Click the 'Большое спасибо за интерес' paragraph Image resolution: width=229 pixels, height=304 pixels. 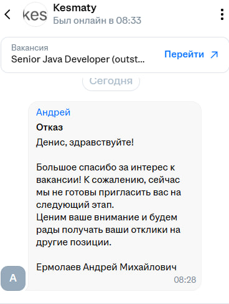click(x=109, y=186)
